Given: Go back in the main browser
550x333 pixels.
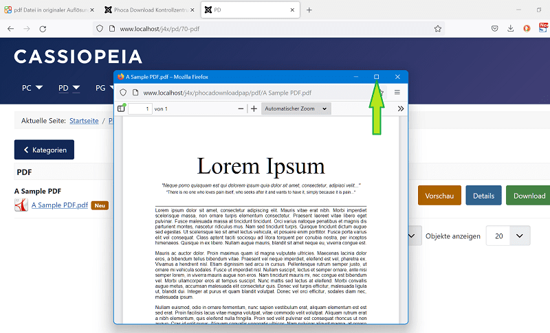Looking at the screenshot, I should [10, 29].
